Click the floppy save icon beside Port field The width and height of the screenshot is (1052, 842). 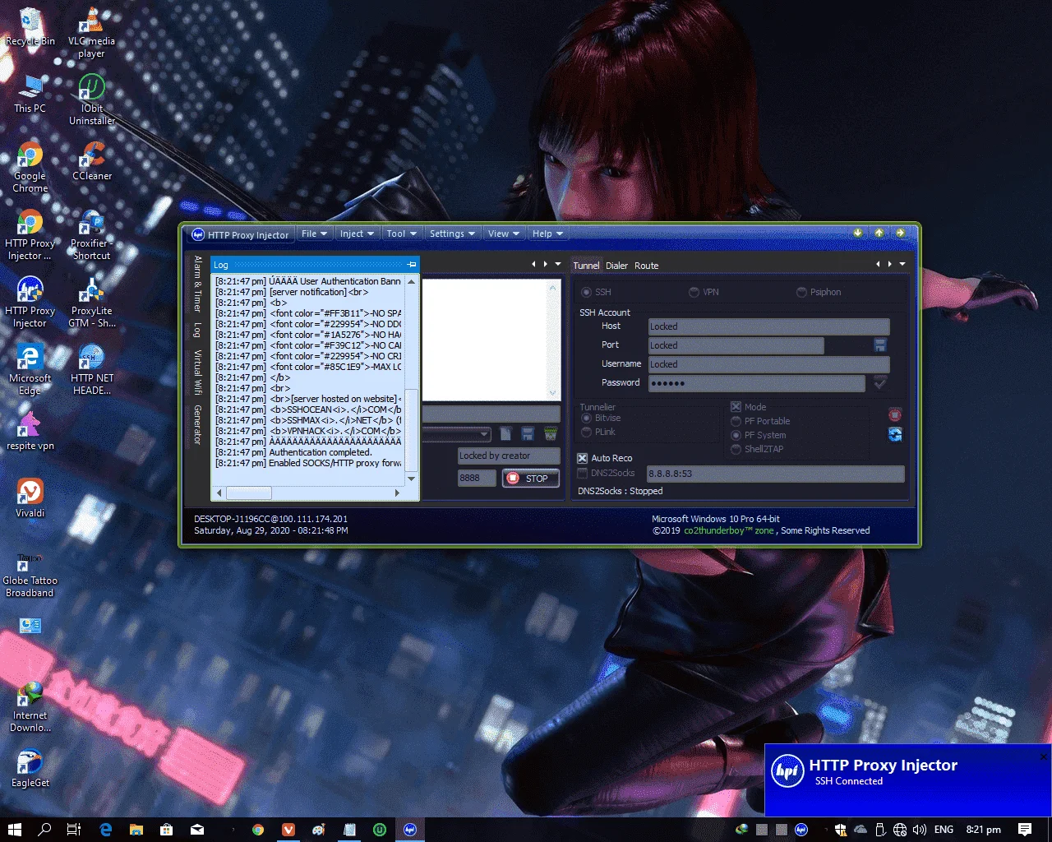point(880,345)
